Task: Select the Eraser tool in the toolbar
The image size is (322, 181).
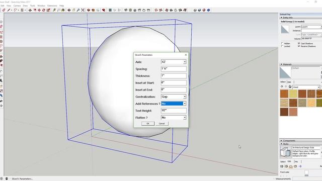Action: point(4,10)
